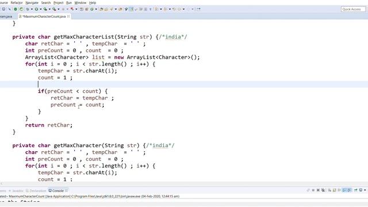Click the Search flashlight icon
This screenshot has width=368, height=207.
point(111,9)
